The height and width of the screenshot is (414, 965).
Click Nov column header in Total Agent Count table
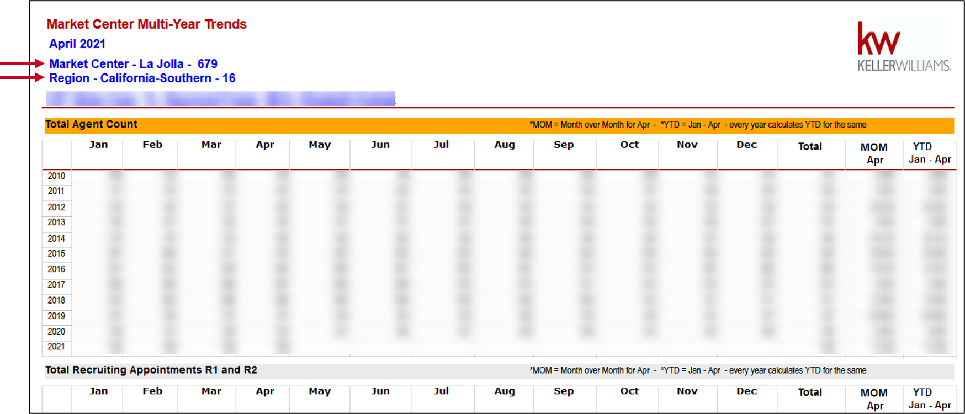[x=687, y=145]
